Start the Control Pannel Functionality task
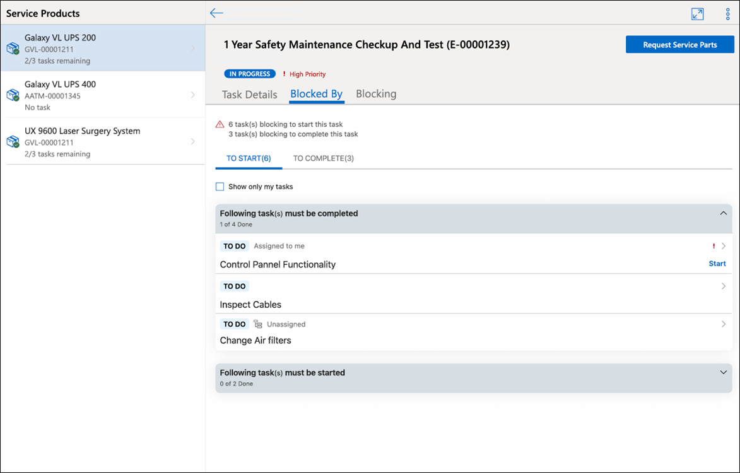Screen dimensions: 740x473 point(717,264)
